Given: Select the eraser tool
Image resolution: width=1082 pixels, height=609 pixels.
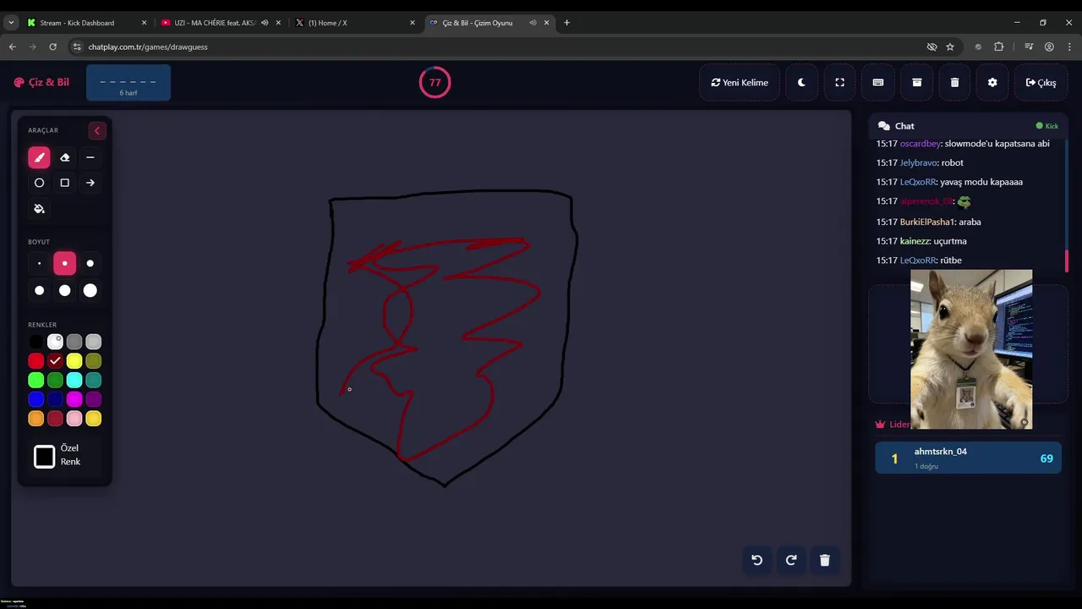Looking at the screenshot, I should coord(64,157).
